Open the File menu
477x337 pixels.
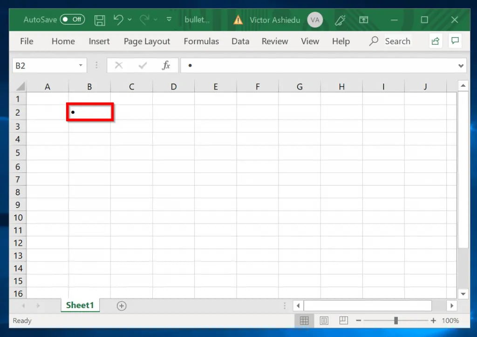click(27, 41)
